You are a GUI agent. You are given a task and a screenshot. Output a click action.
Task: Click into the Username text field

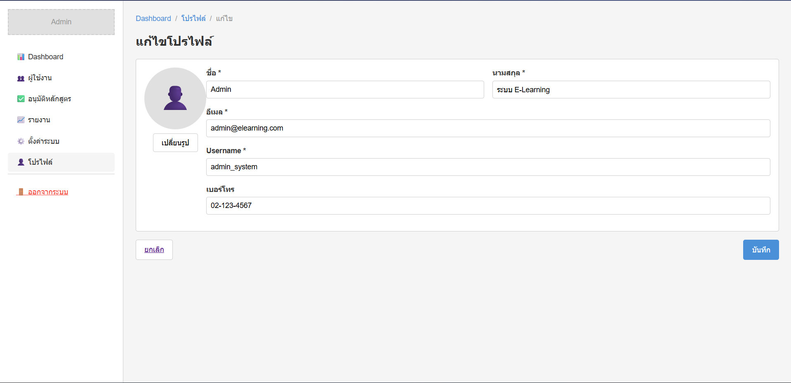point(488,167)
